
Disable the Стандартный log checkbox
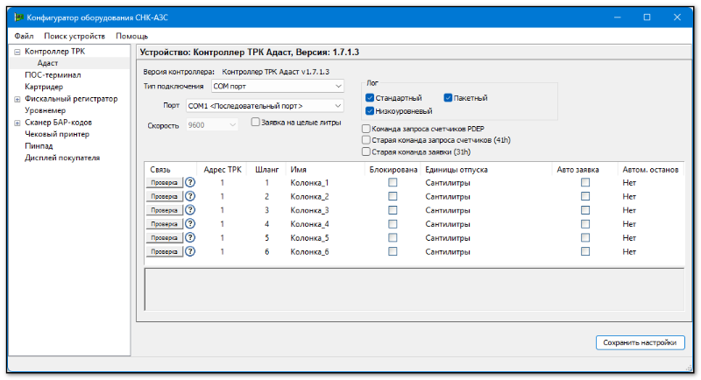371,97
